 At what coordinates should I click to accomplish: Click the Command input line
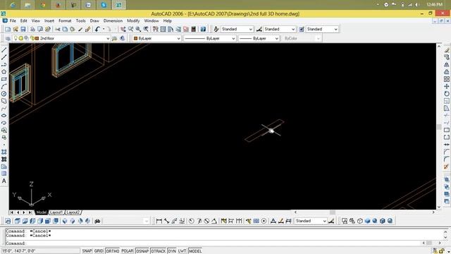[213, 243]
